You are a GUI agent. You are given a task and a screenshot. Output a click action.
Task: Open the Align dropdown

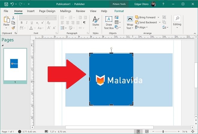click(x=141, y=27)
